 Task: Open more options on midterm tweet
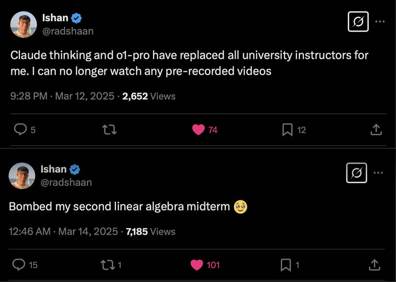[x=378, y=173]
